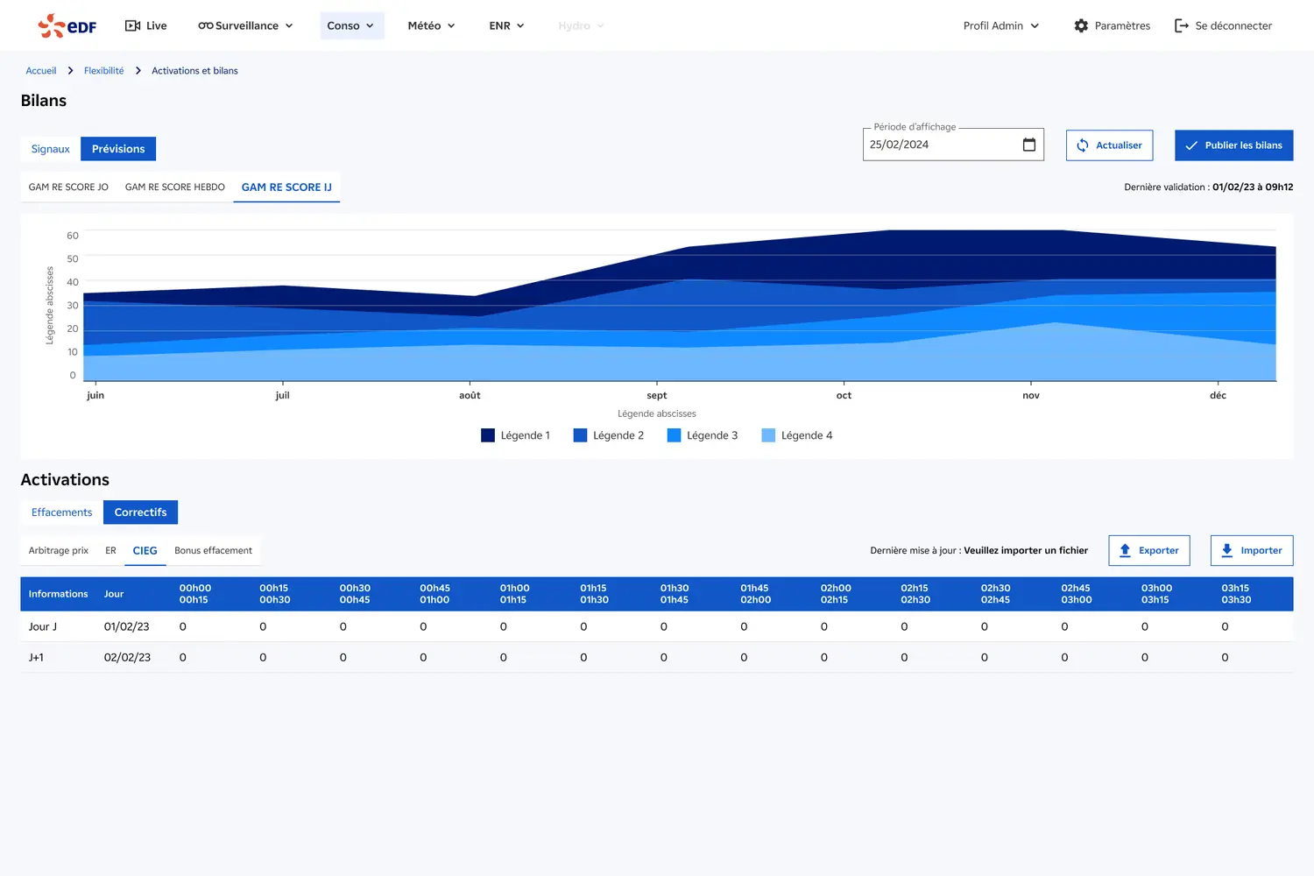Click Paramètres text
This screenshot has height=876, width=1314.
click(x=1122, y=25)
